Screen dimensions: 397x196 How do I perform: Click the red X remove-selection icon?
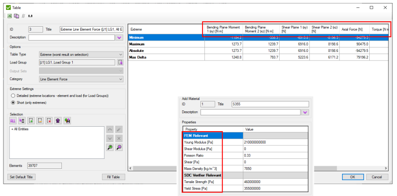[49, 121]
